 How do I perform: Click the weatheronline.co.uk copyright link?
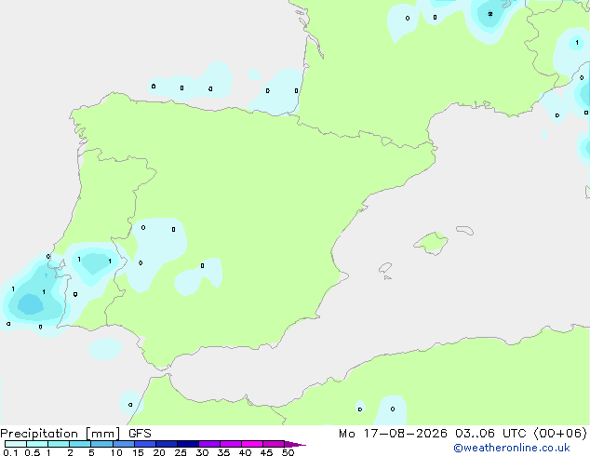(512, 448)
